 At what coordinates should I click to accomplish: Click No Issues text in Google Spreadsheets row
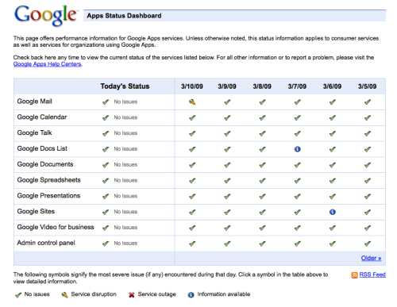tap(125, 180)
